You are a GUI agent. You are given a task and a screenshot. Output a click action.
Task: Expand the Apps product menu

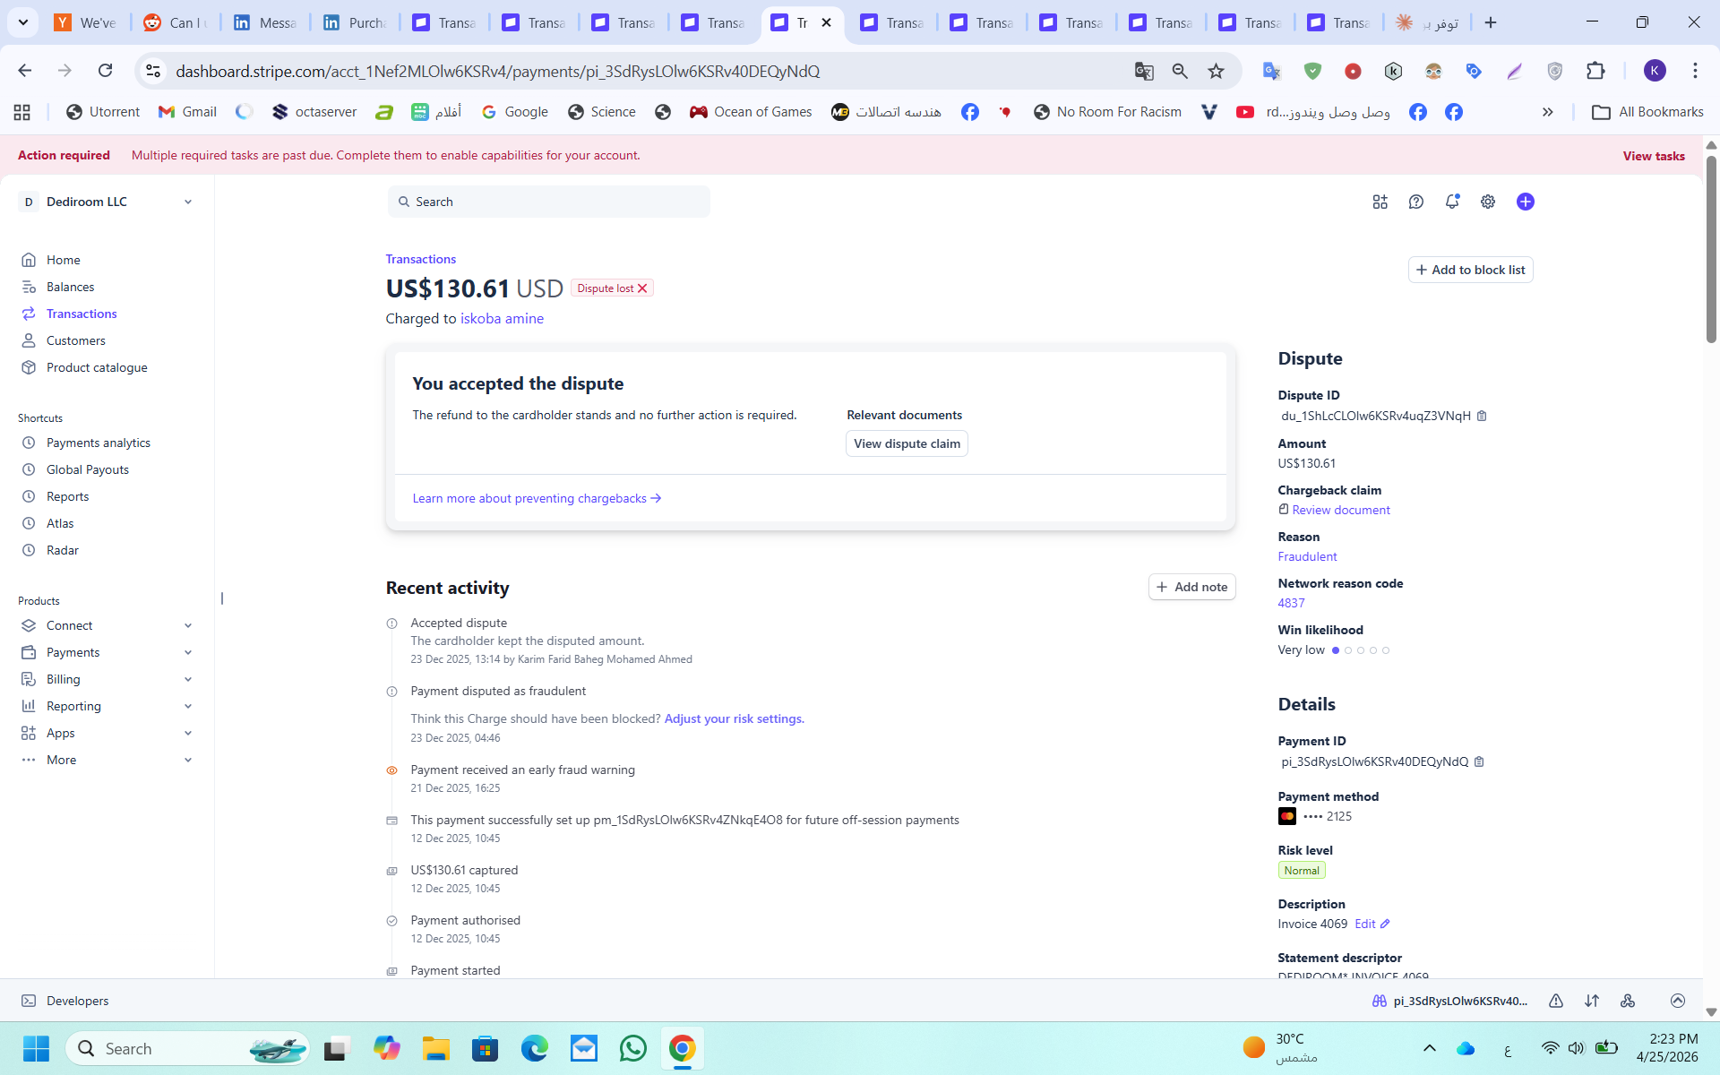click(x=107, y=733)
